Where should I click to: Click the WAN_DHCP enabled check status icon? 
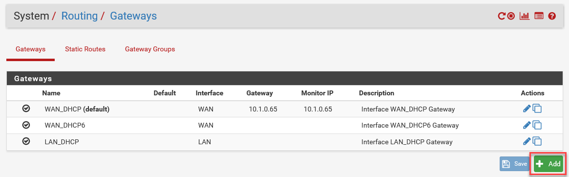point(26,109)
